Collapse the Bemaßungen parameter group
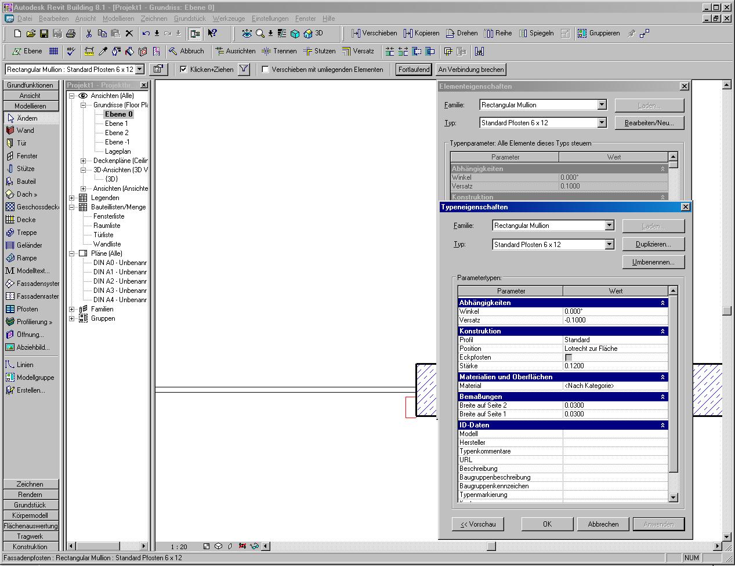Image resolution: width=735 pixels, height=566 pixels. [x=662, y=397]
